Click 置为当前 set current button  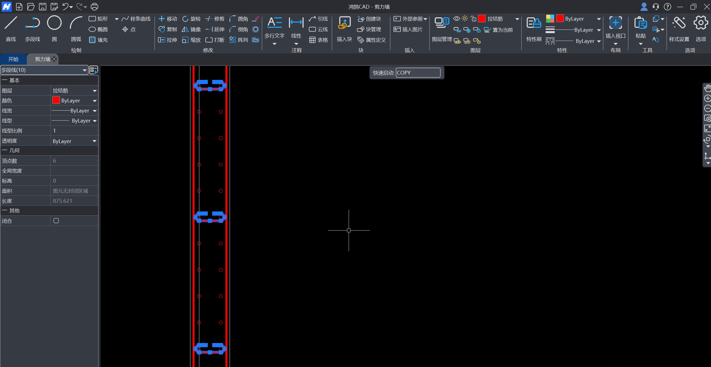(499, 30)
